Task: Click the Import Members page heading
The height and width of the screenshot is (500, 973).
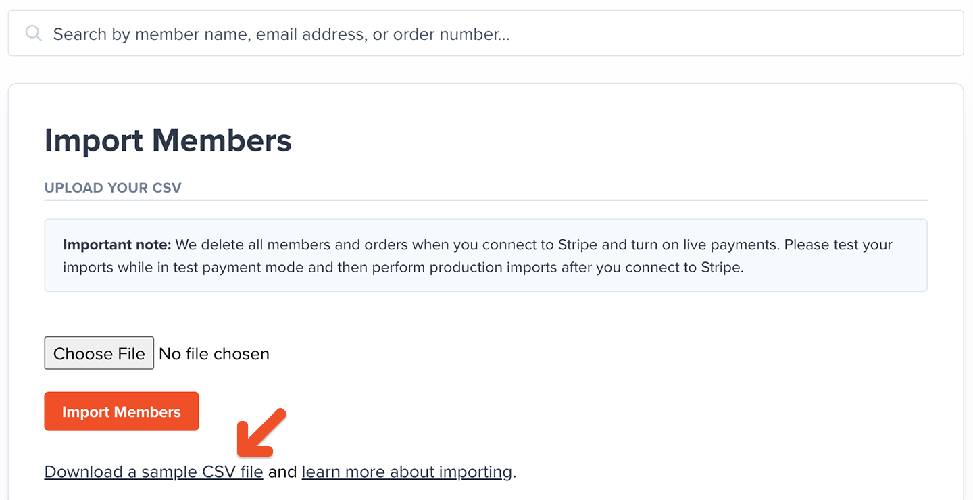Action: pyautogui.click(x=168, y=141)
